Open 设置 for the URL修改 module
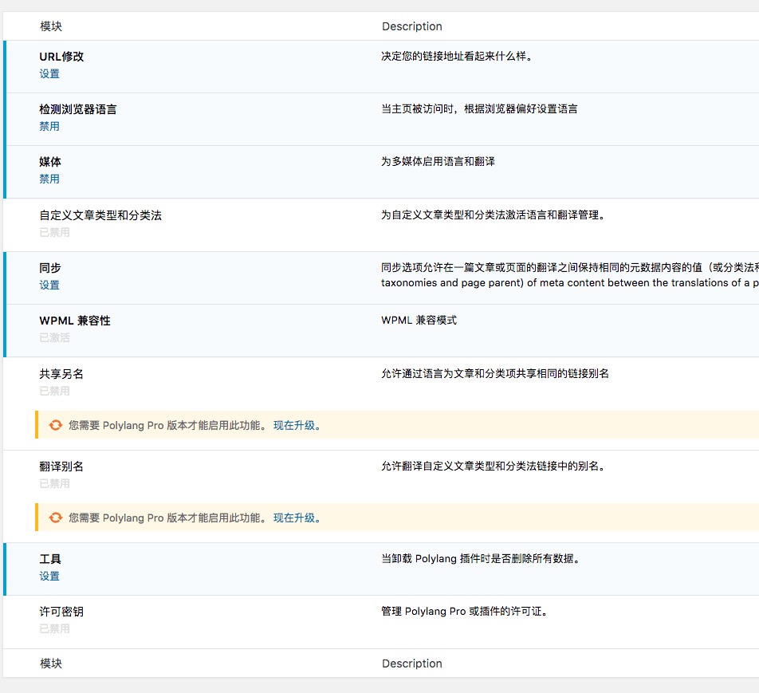Screen dimensions: 759x693 click(49, 73)
